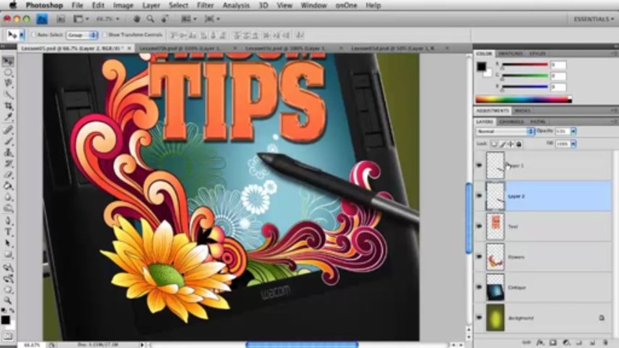Enable Show Transform Controls checkbox

click(105, 35)
